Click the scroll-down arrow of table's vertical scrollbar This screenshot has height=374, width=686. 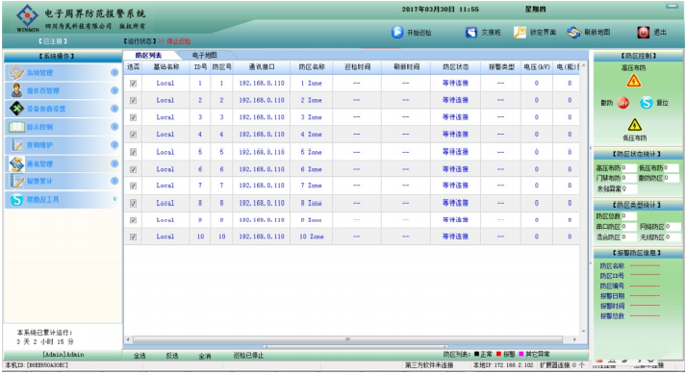click(583, 332)
